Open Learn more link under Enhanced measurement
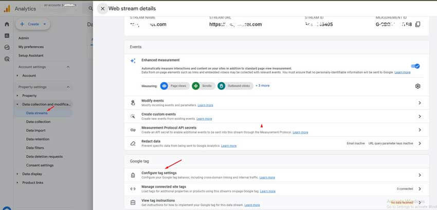This screenshot has height=210, width=437. click(403, 72)
